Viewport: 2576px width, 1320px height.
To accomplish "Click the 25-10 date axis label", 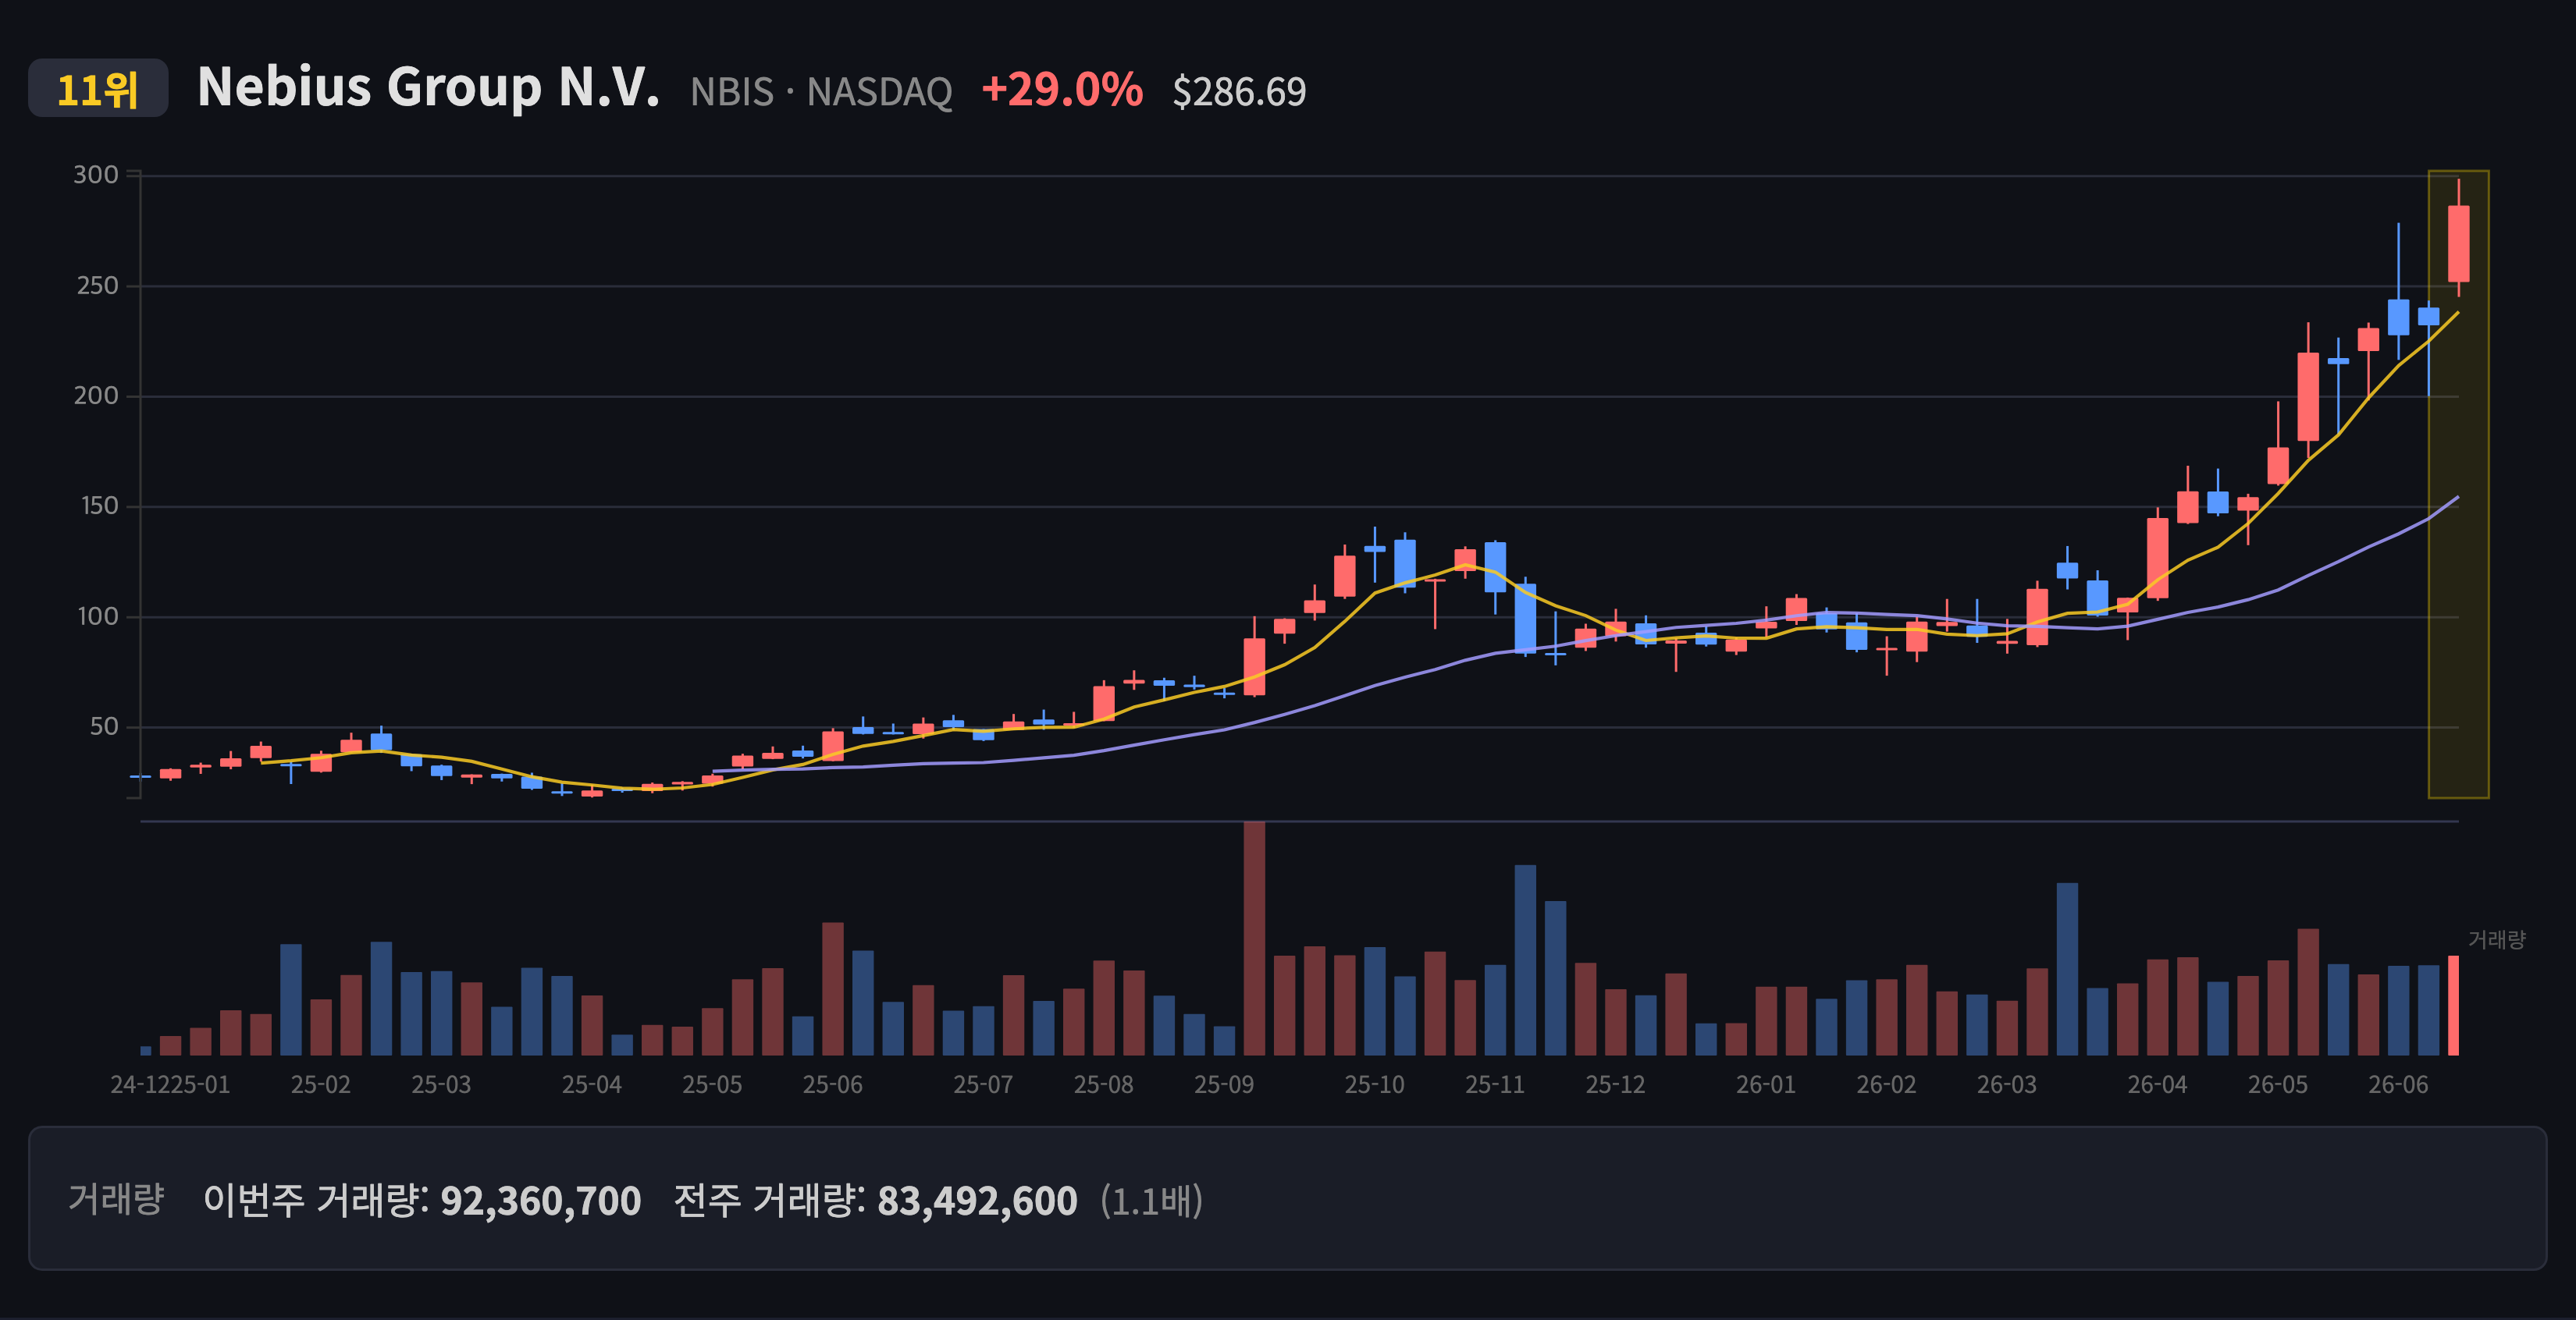I will tap(1374, 1084).
